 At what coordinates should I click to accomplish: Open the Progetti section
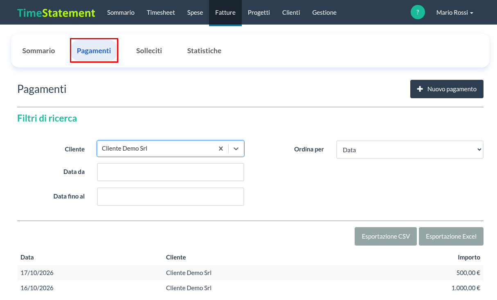[259, 12]
